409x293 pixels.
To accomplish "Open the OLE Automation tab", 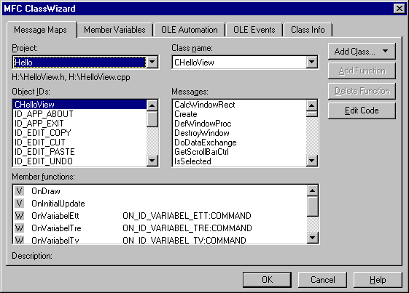I will [190, 30].
